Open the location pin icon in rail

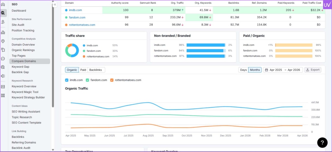pos(3,41)
